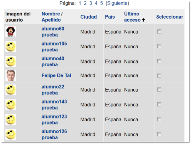
Task: Click the smiley avatar for alumno40
Action: [x=11, y=61]
